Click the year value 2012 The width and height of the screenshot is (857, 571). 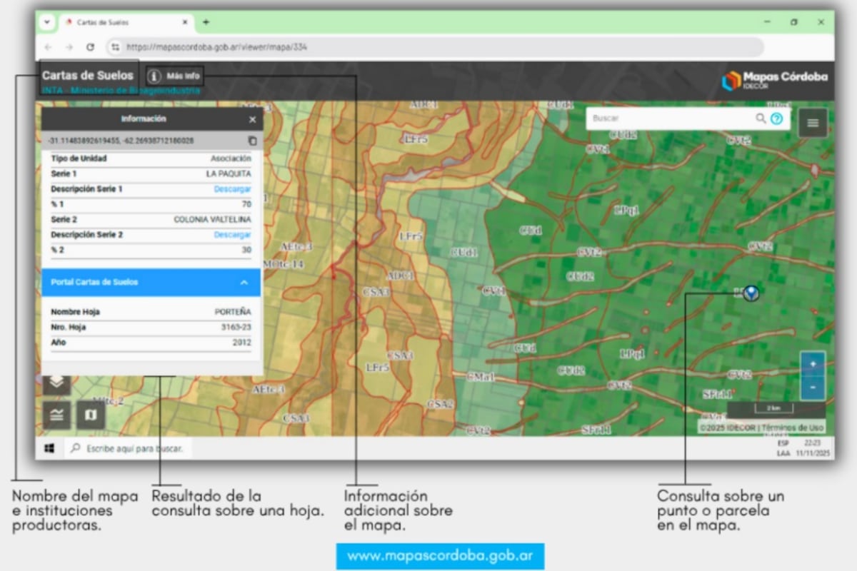click(x=242, y=343)
